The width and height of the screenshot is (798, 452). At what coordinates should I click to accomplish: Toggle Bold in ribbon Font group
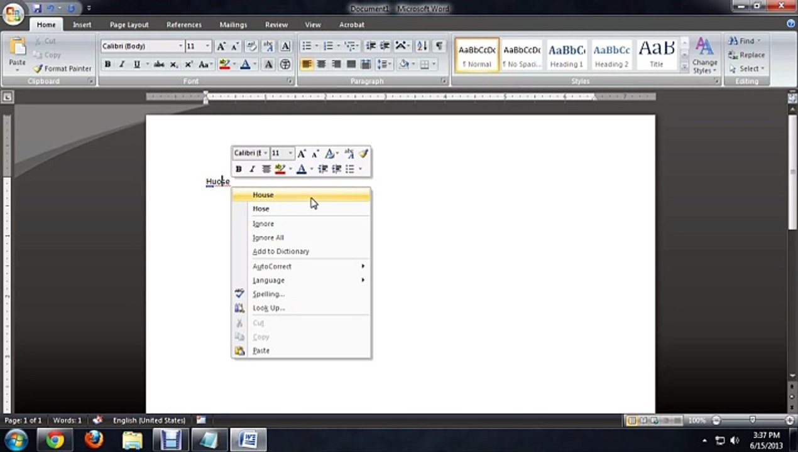(x=107, y=64)
